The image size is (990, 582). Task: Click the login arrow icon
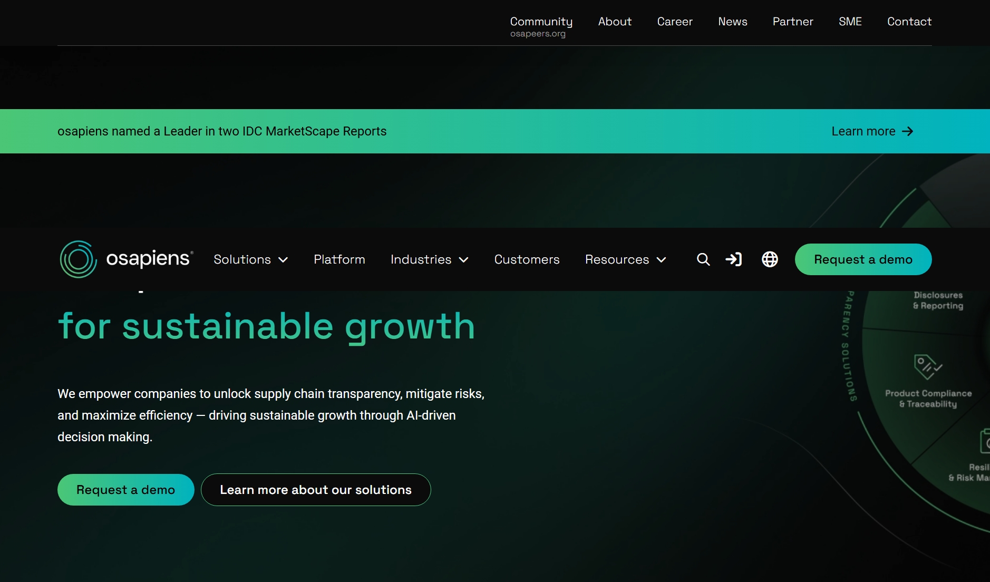click(734, 259)
